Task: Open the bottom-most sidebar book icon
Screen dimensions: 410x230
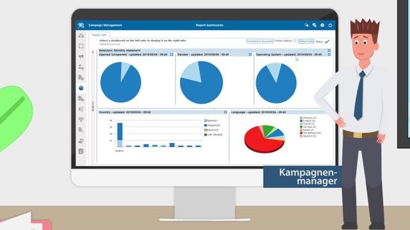Action: (x=81, y=151)
